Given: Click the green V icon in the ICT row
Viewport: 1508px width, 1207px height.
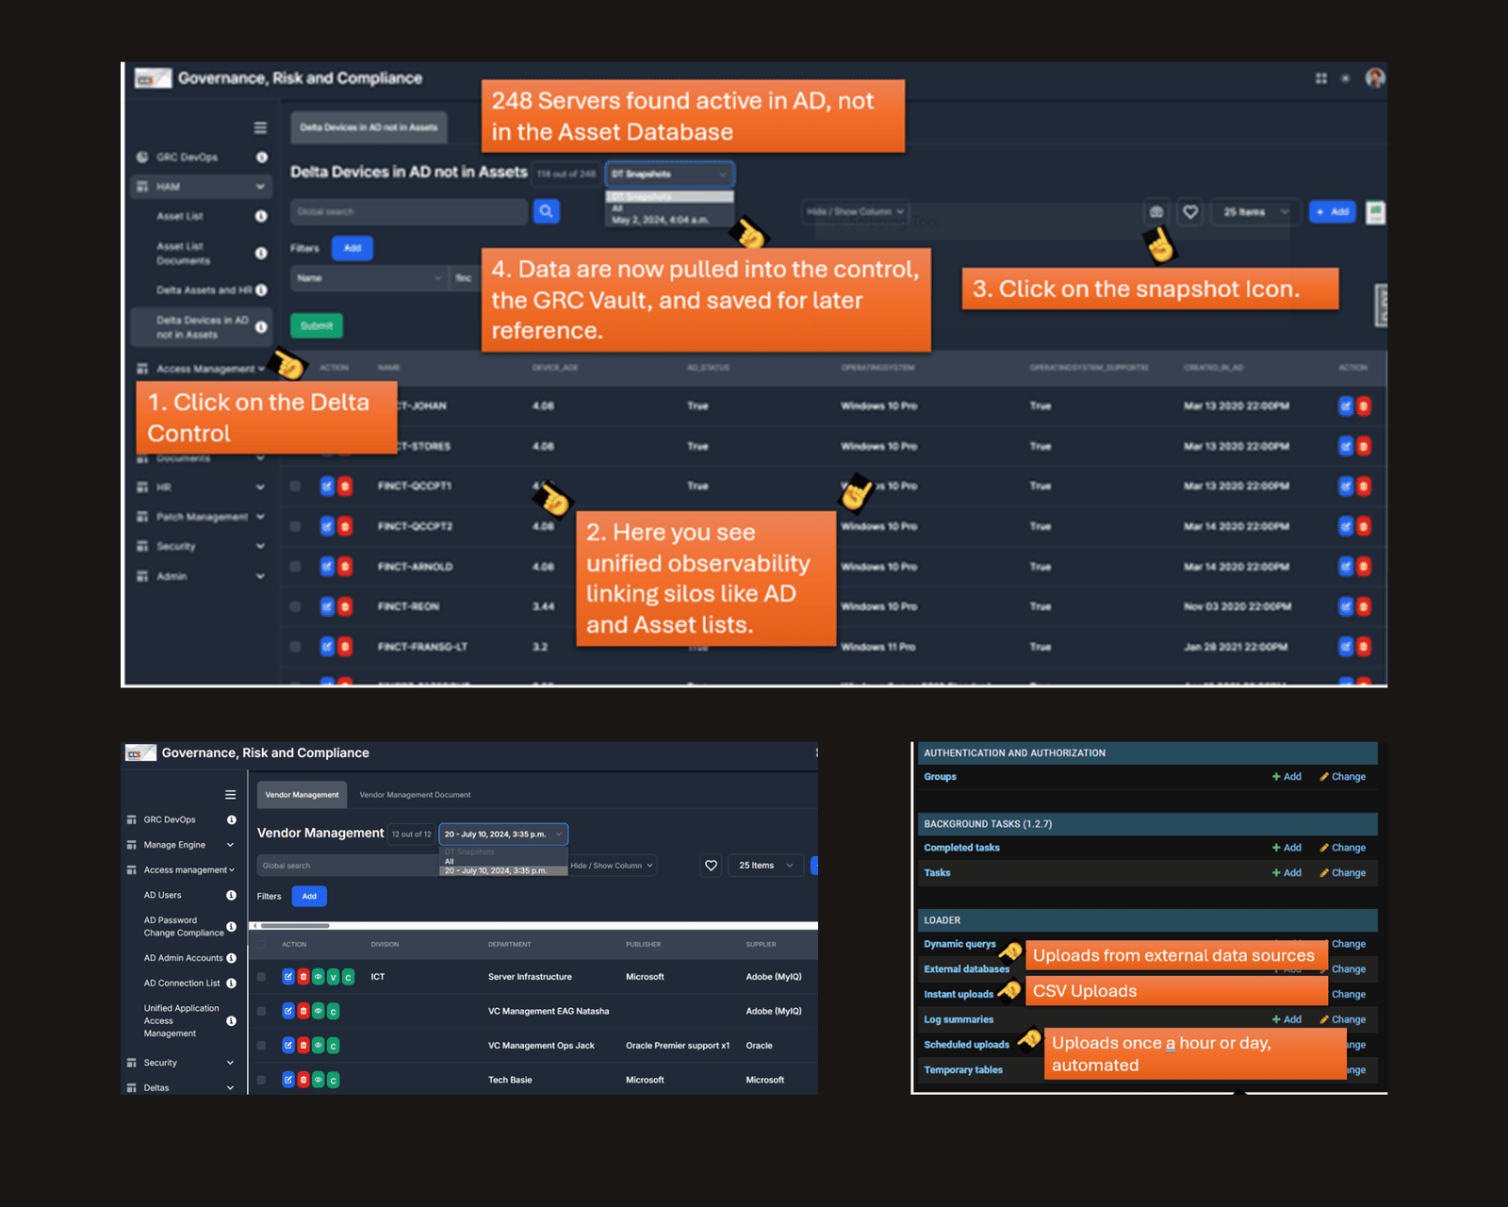Looking at the screenshot, I should (x=333, y=977).
